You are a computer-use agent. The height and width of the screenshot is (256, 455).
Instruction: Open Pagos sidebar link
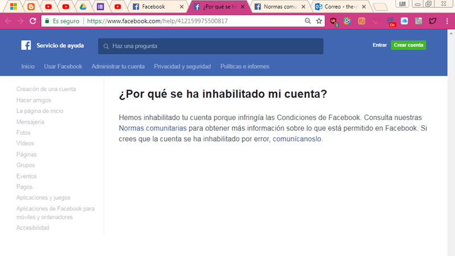coord(24,187)
